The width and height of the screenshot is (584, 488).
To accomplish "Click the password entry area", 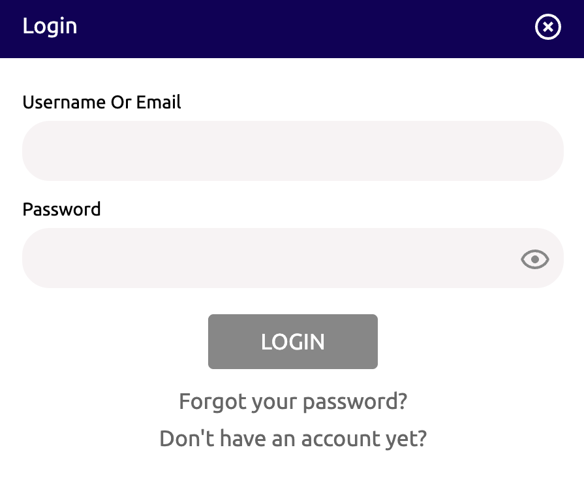I will (261, 257).
